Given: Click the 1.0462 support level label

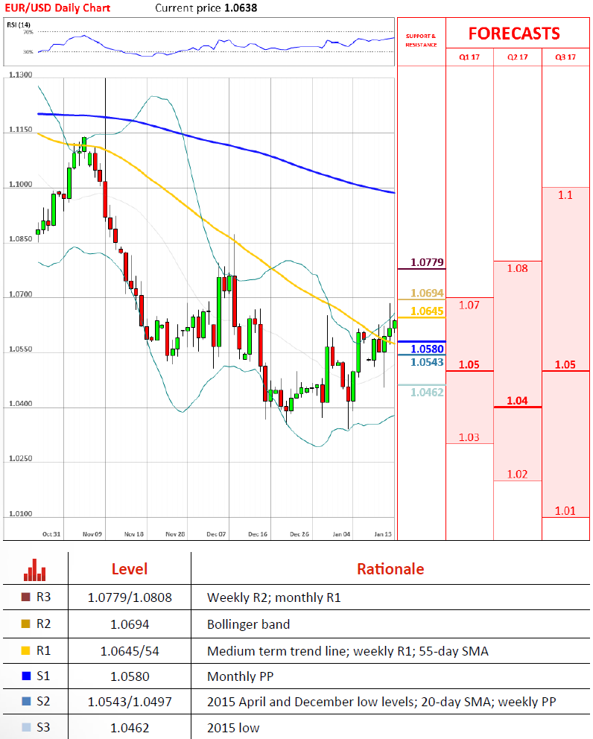Looking at the screenshot, I should [427, 392].
